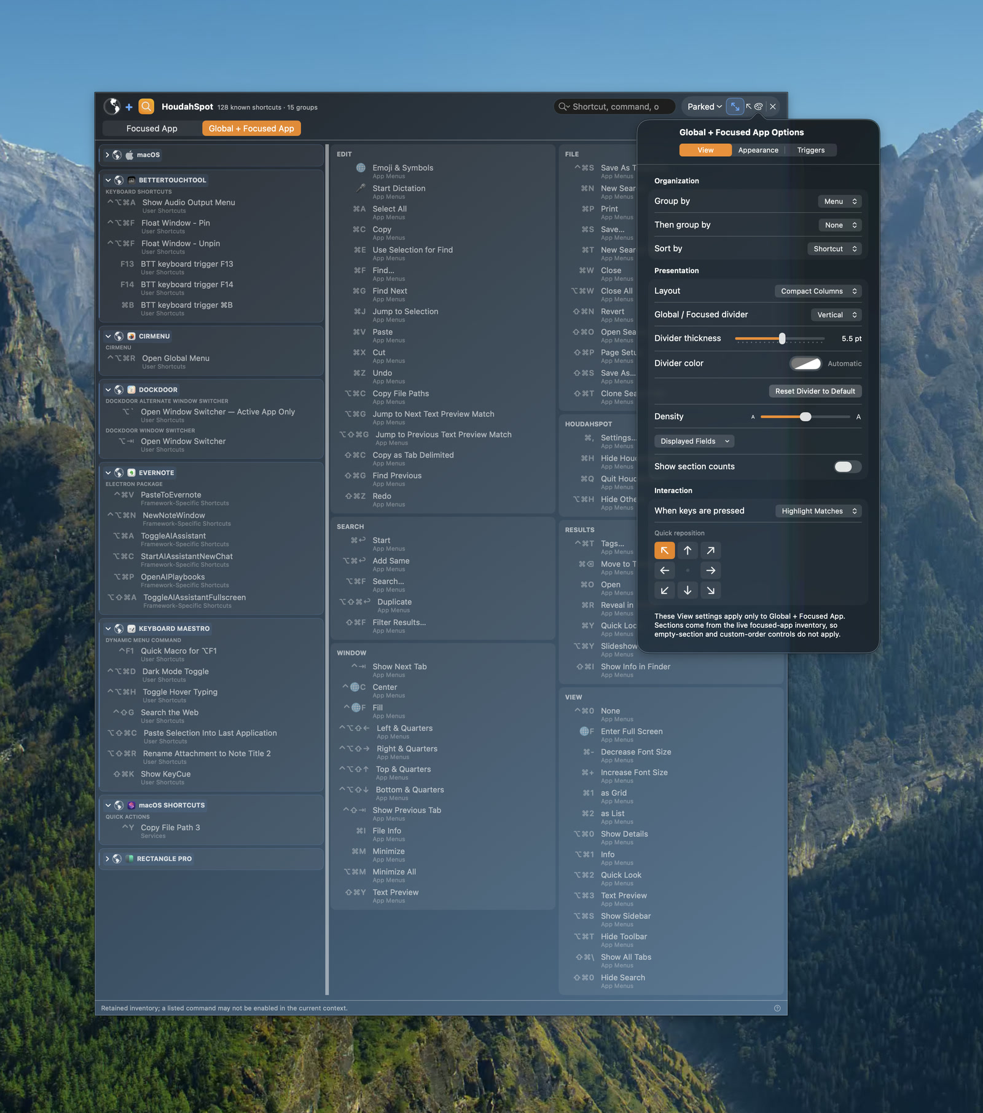Switch to the Appearance tab

click(x=758, y=150)
